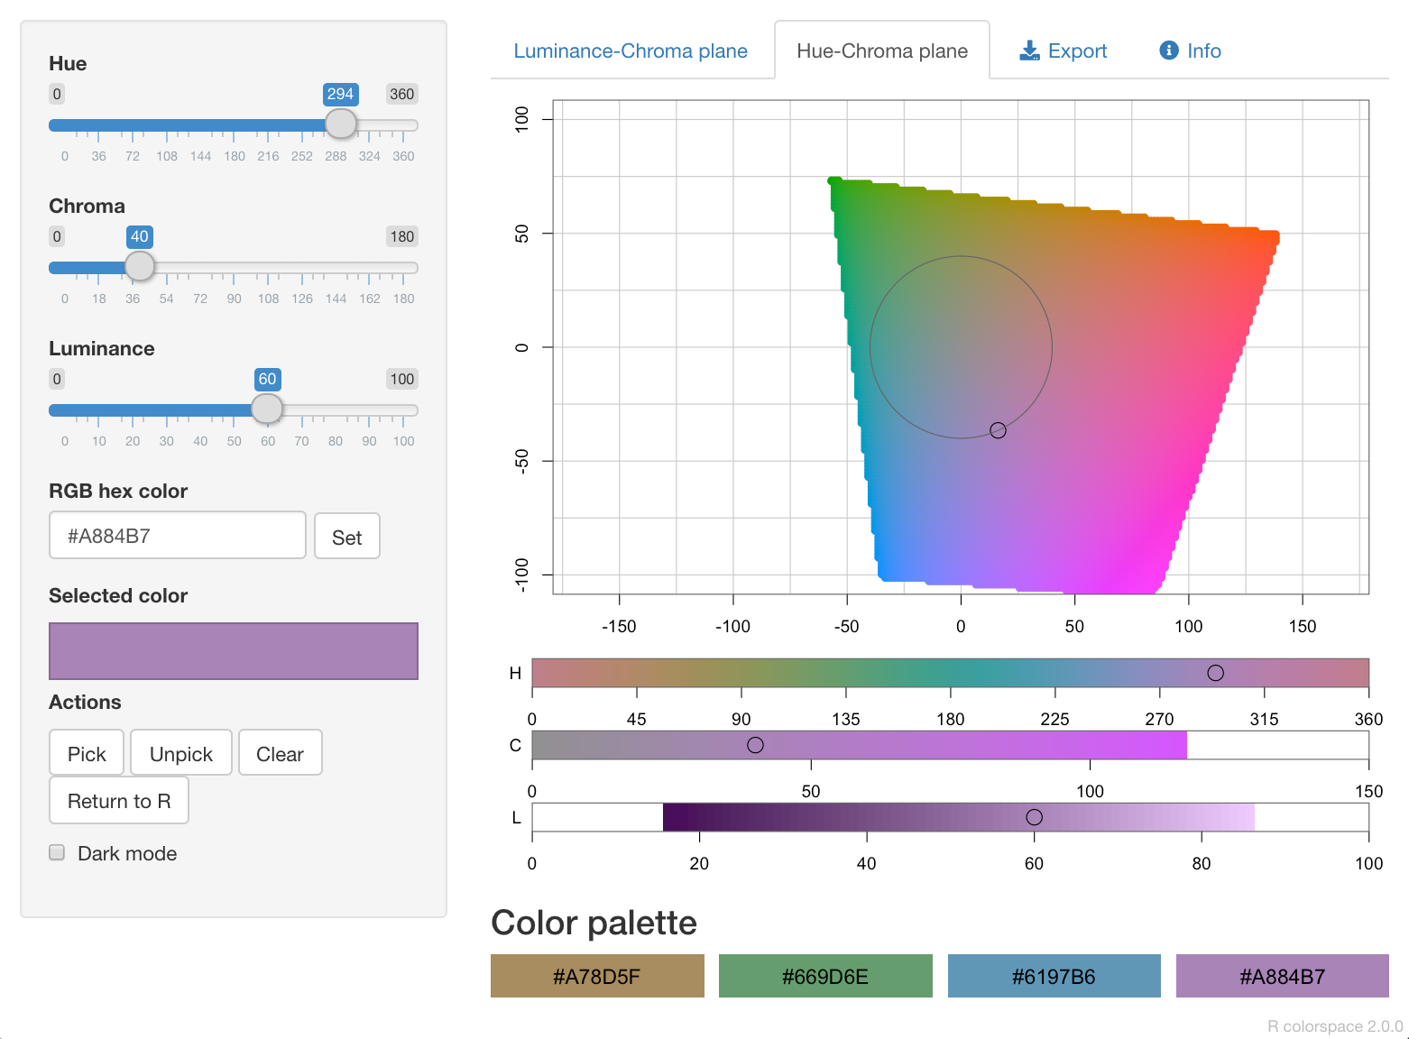
Task: Click the Pick button
Action: pos(87,753)
